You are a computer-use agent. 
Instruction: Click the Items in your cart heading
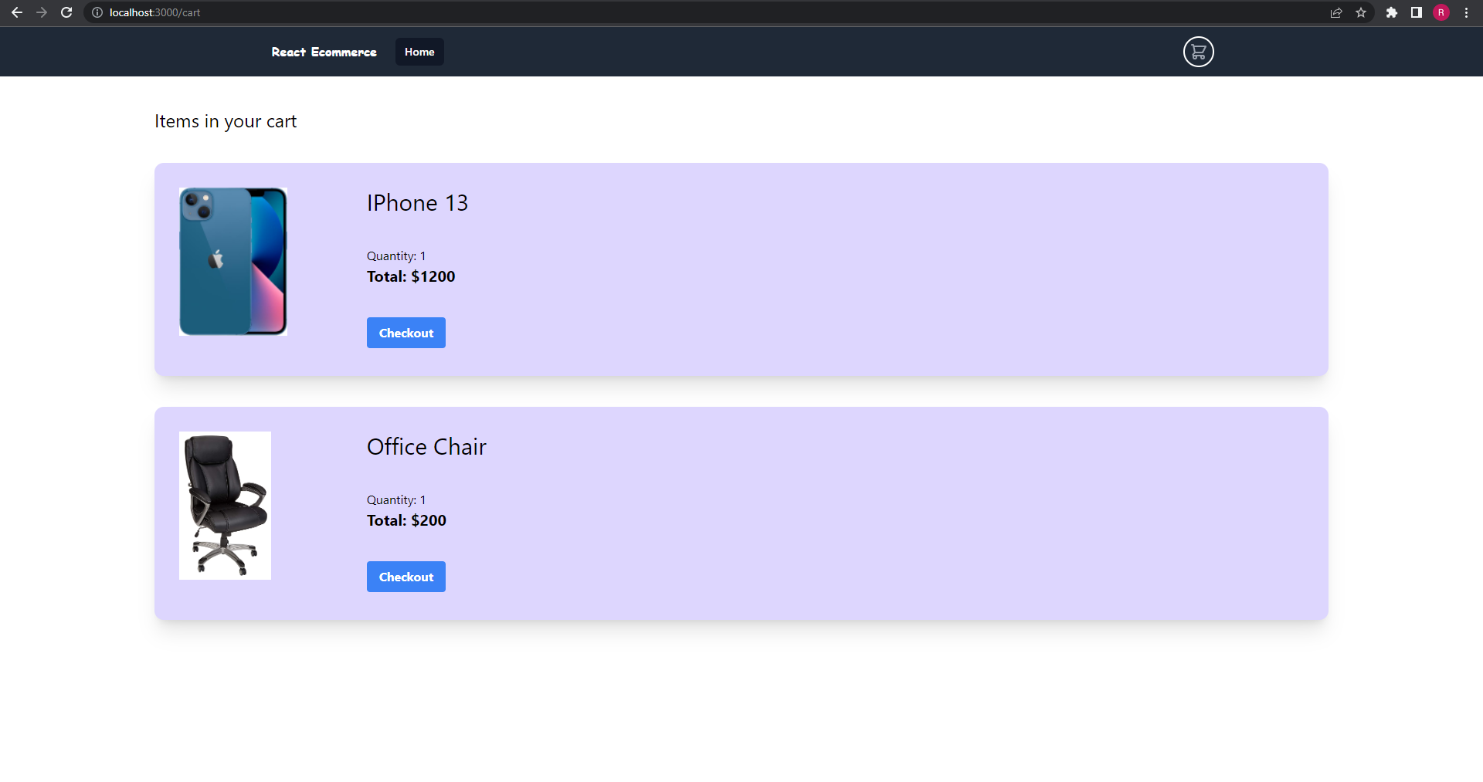pyautogui.click(x=226, y=121)
